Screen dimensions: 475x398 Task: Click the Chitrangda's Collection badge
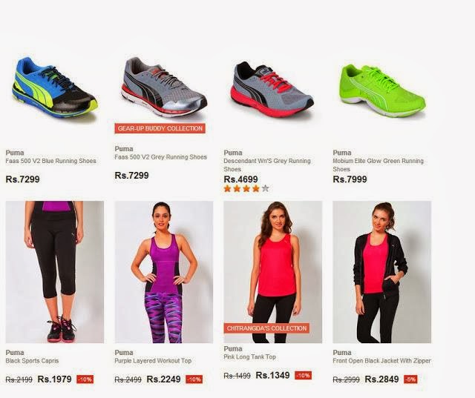(266, 328)
